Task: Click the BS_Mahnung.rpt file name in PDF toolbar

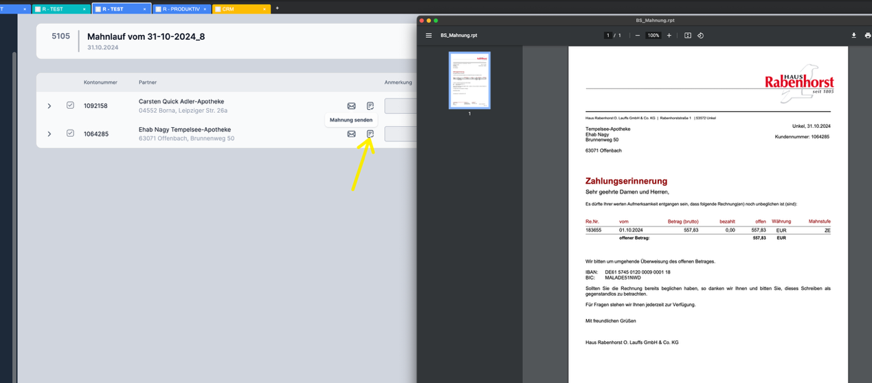Action: click(458, 35)
